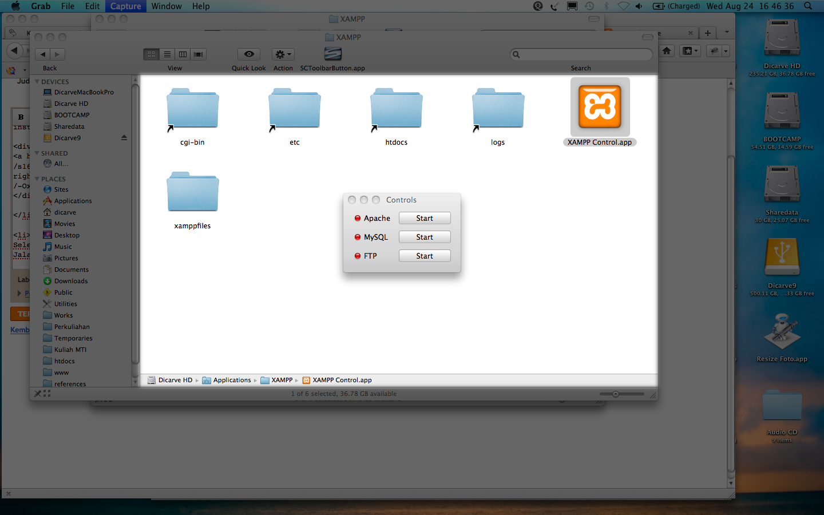Open the File menu
824x515 pixels.
pyautogui.click(x=68, y=6)
